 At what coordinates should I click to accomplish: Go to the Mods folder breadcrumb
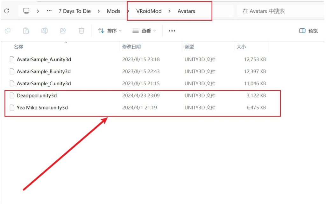click(x=114, y=11)
